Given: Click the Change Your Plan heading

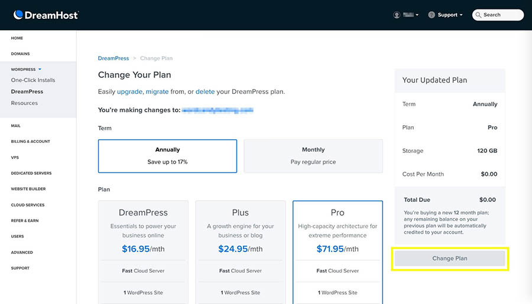Looking at the screenshot, I should tap(134, 74).
